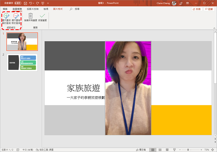Image resolution: width=217 pixels, height=152 pixels.
Task: Click spell check book icon in status bar
Action: (18, 150)
